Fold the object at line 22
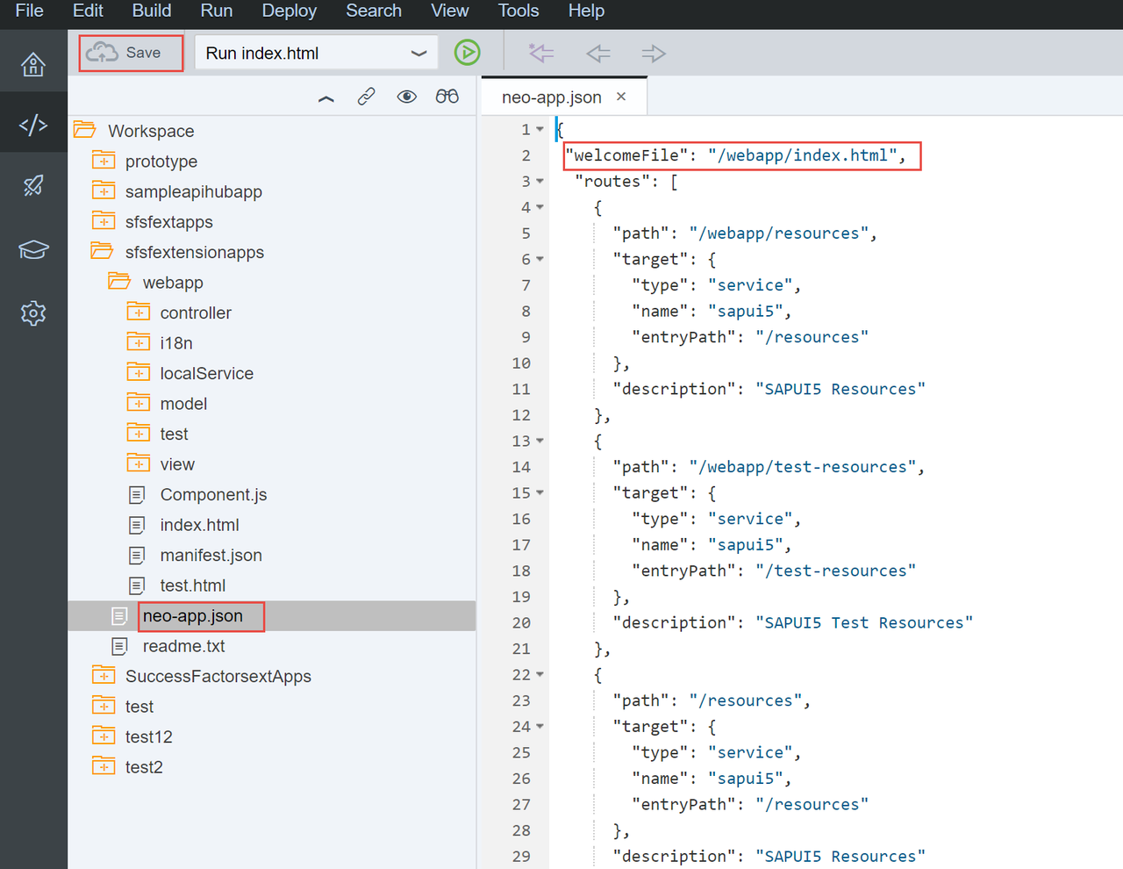This screenshot has width=1123, height=869. 540,674
